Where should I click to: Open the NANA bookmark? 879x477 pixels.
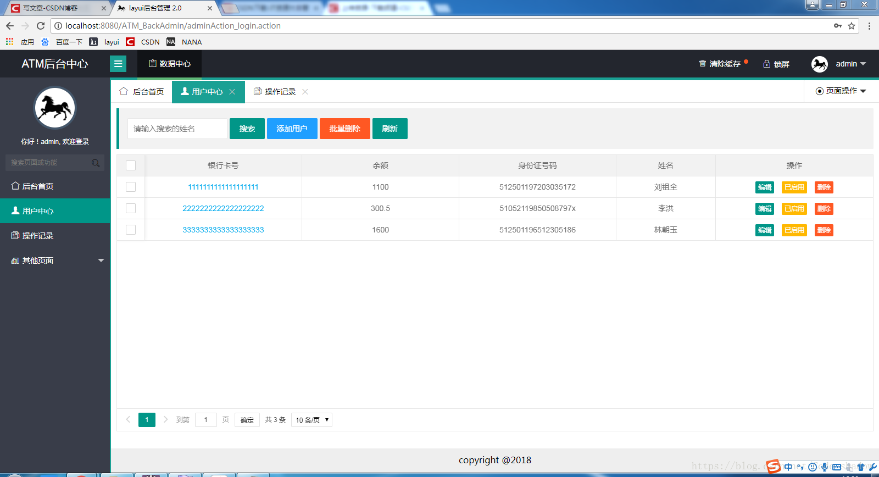[184, 42]
